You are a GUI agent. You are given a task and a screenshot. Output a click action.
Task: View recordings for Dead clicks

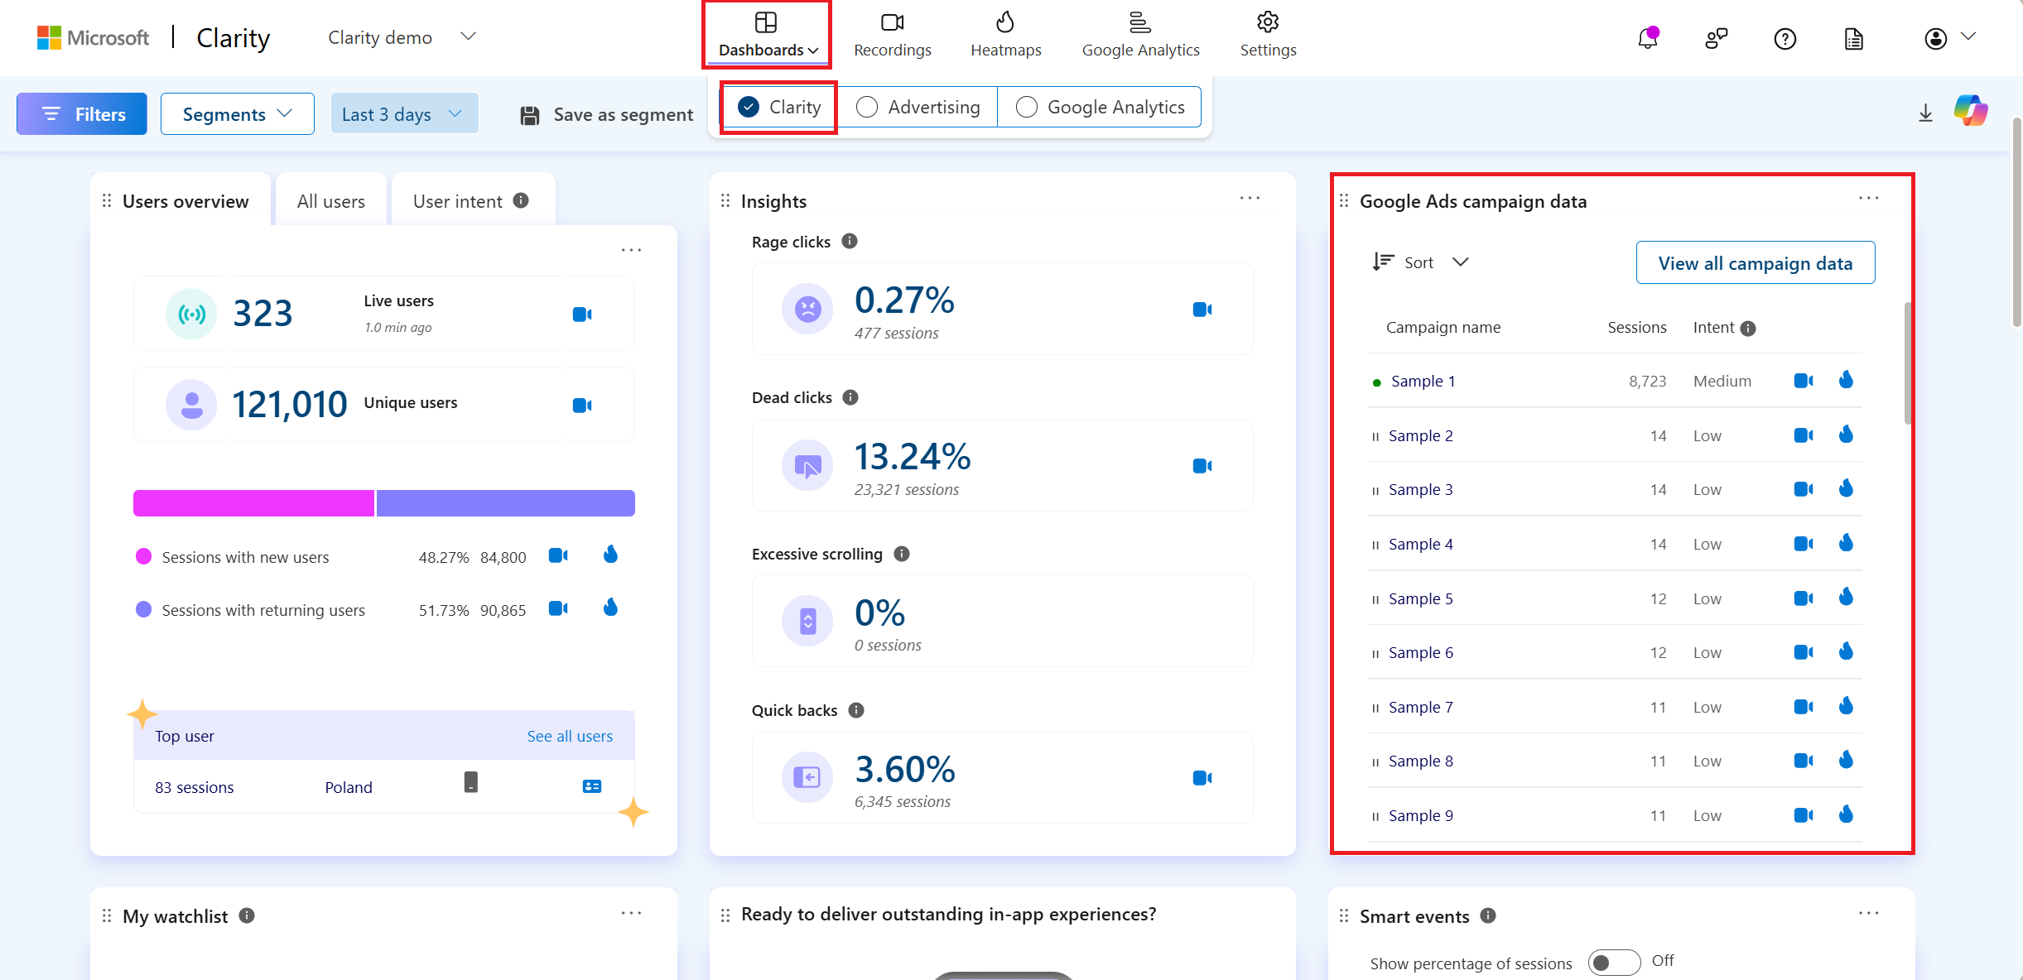pyautogui.click(x=1202, y=466)
